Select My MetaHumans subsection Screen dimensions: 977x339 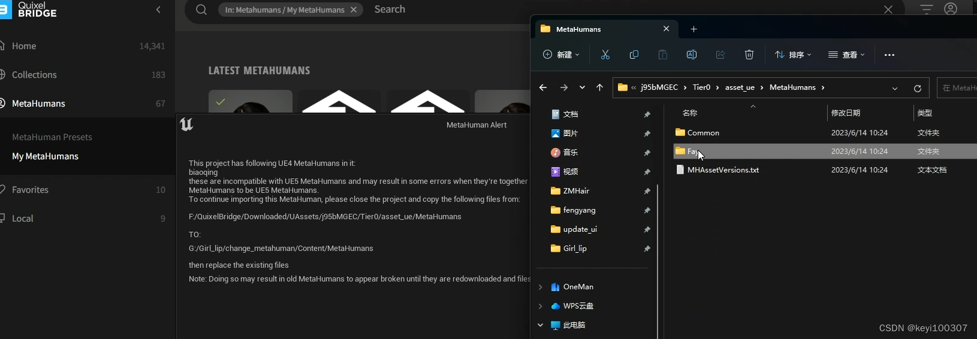pyautogui.click(x=46, y=156)
